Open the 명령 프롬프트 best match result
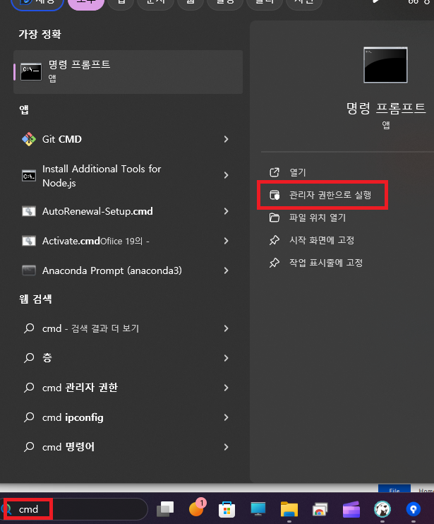This screenshot has height=524, width=434. click(128, 72)
